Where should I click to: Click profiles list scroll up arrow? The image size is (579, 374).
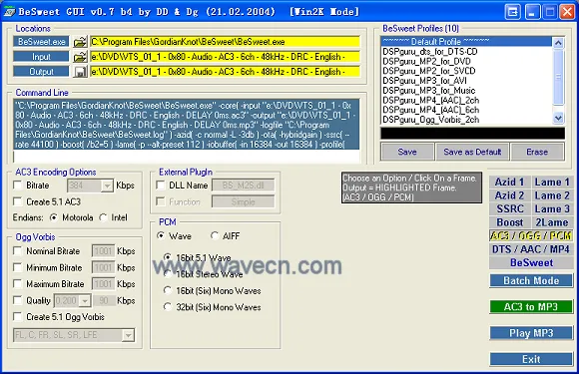[x=558, y=43]
